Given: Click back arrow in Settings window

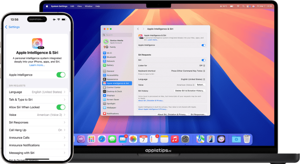Looking at the screenshot, I should click(138, 29).
